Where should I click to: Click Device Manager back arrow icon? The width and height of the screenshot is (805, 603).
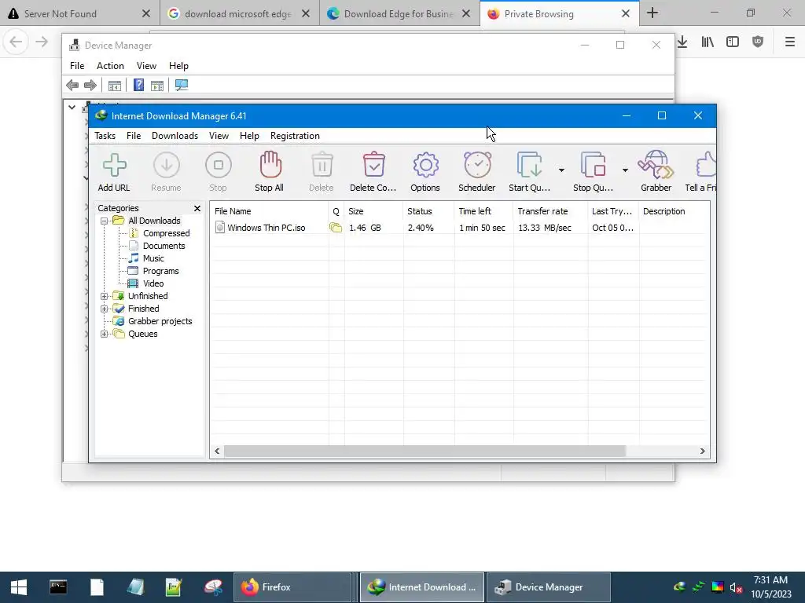pyautogui.click(x=72, y=85)
